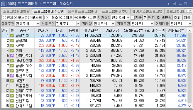Enable the 자동 checkbox
193x110 pixels.
click(x=133, y=17)
